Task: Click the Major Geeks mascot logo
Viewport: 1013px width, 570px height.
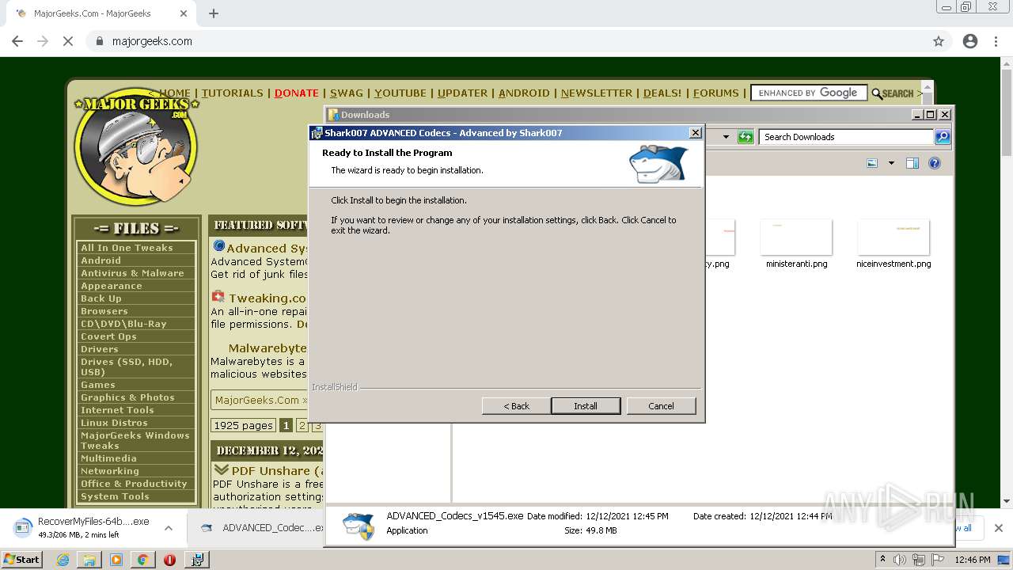Action: (x=136, y=146)
